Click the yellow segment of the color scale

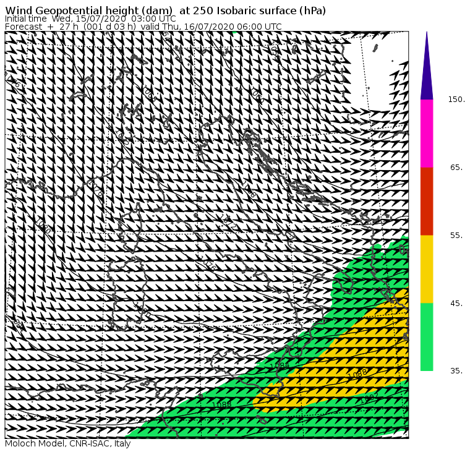[x=427, y=269]
